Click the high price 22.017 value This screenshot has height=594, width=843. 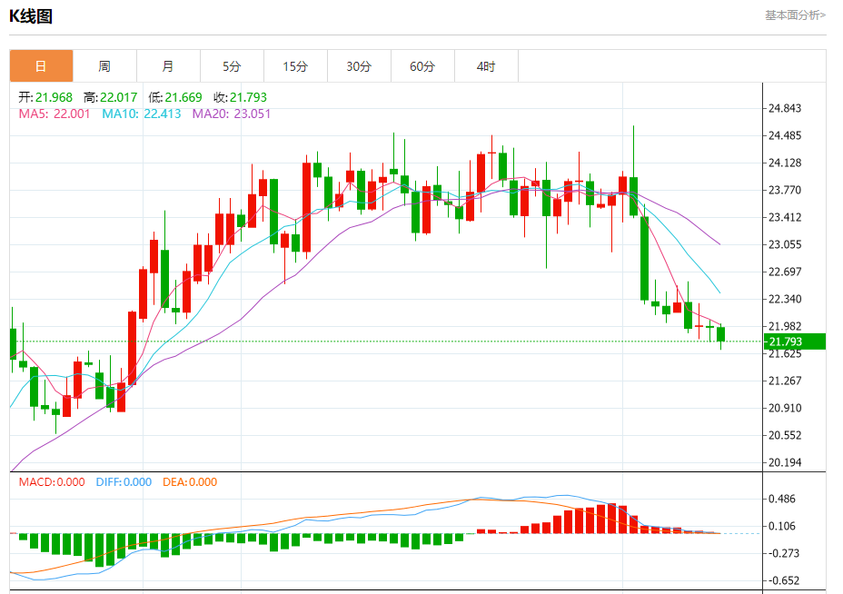[x=119, y=97]
